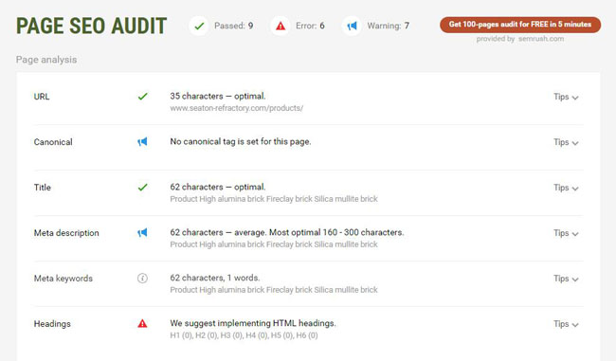This screenshot has width=616, height=361.
Task: Click the Page analysis section label
Action: point(46,60)
